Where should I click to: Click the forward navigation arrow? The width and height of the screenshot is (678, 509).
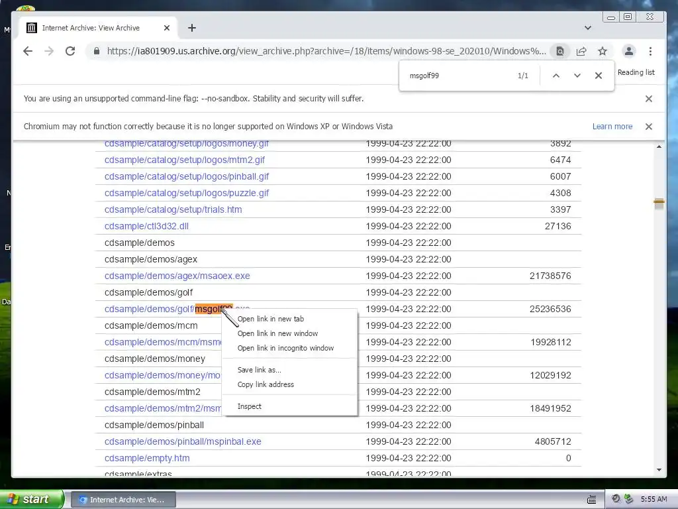[x=49, y=51]
